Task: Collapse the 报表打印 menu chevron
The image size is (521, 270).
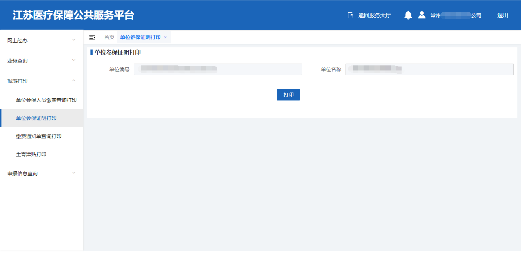Action: 74,80
